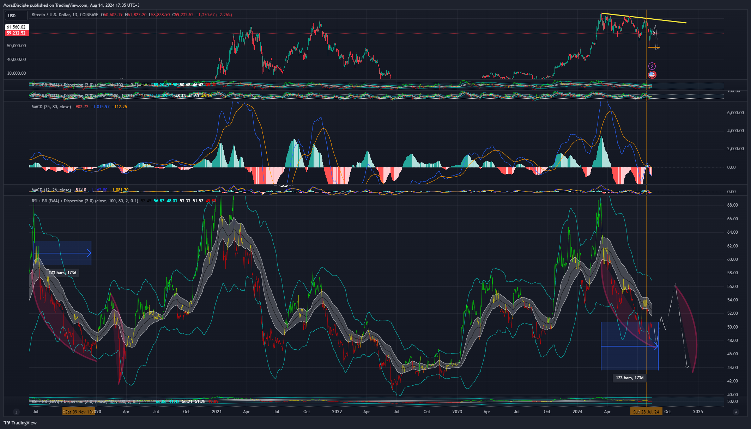Click the US flag economic event icon
This screenshot has width=751, height=429.
[652, 75]
